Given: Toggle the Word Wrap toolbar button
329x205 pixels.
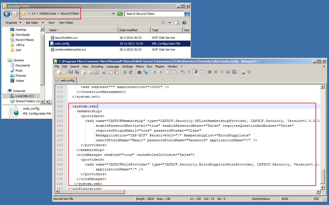Looking at the screenshot, I should pos(183,72).
